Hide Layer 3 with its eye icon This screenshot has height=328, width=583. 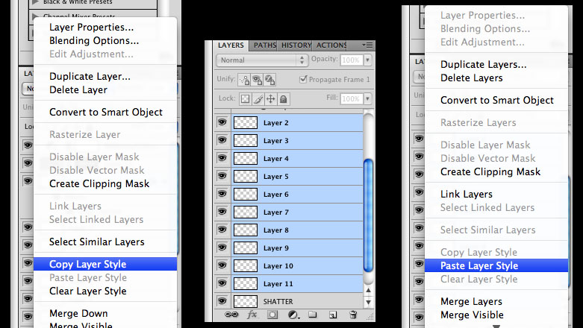coord(222,140)
